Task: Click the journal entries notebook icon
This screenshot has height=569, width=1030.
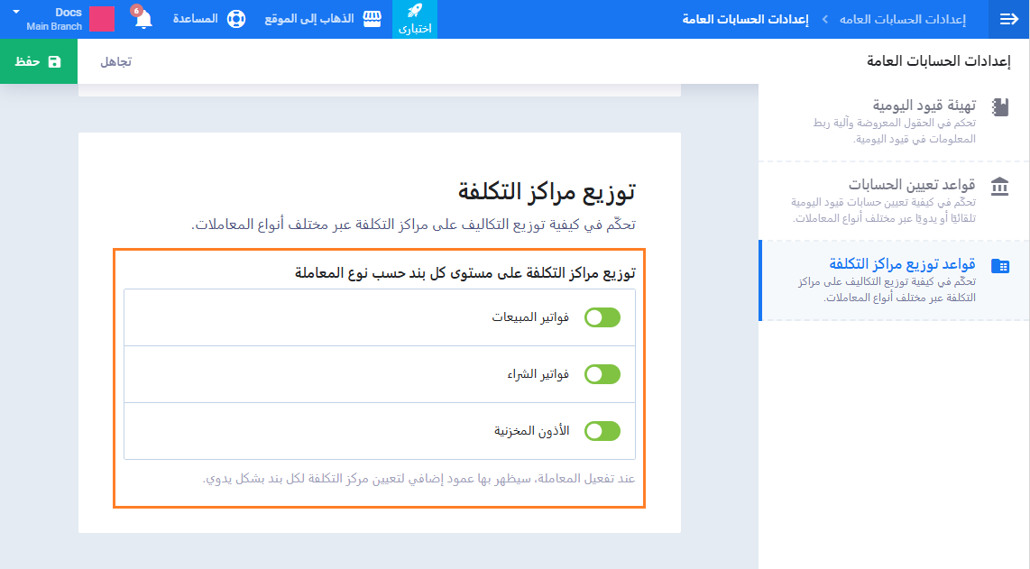Action: (999, 107)
